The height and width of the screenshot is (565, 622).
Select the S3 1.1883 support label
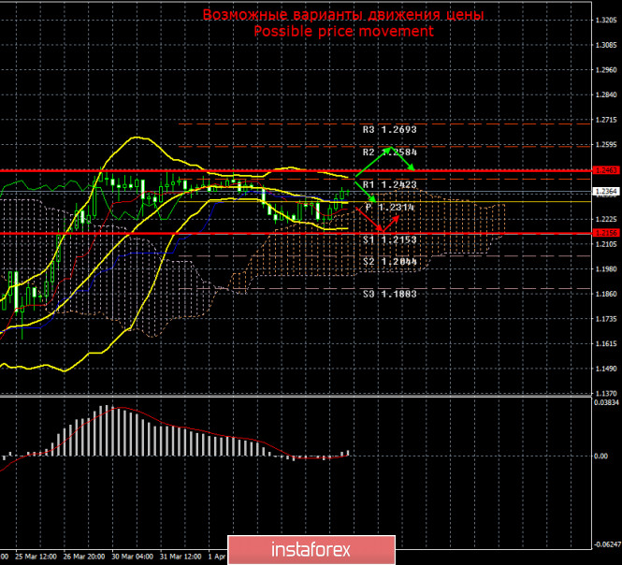click(x=389, y=294)
